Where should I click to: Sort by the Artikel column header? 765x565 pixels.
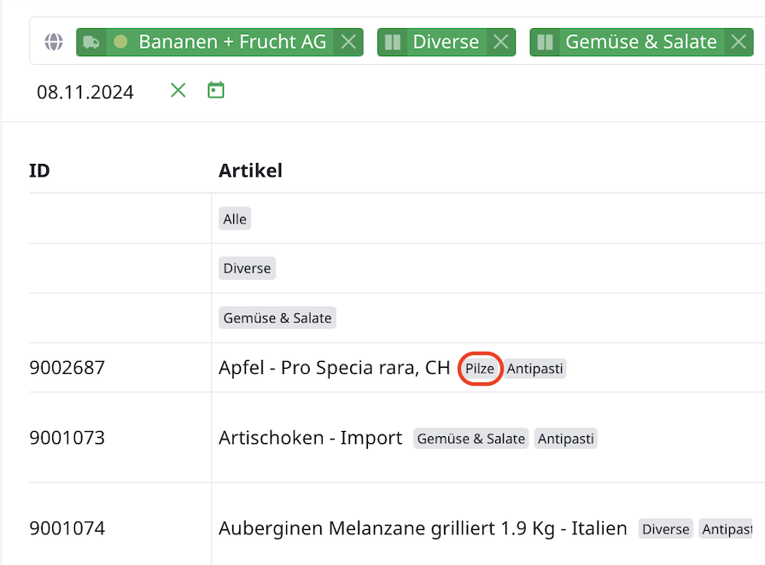[250, 171]
